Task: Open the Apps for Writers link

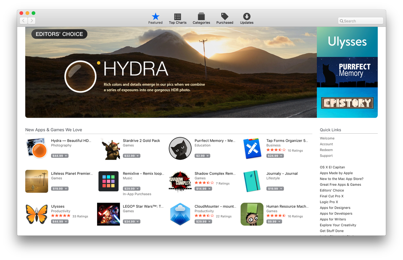Action: click(x=332, y=219)
